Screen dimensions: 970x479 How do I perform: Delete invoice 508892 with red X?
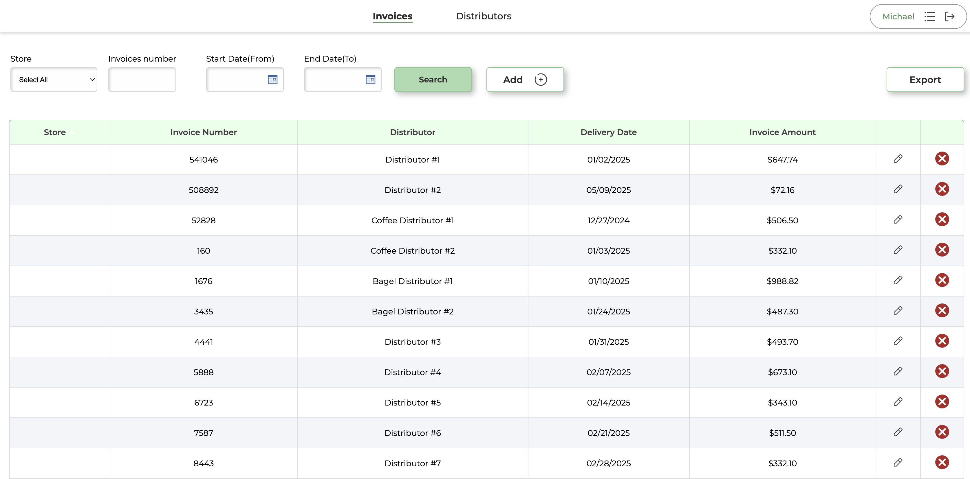pyautogui.click(x=942, y=189)
